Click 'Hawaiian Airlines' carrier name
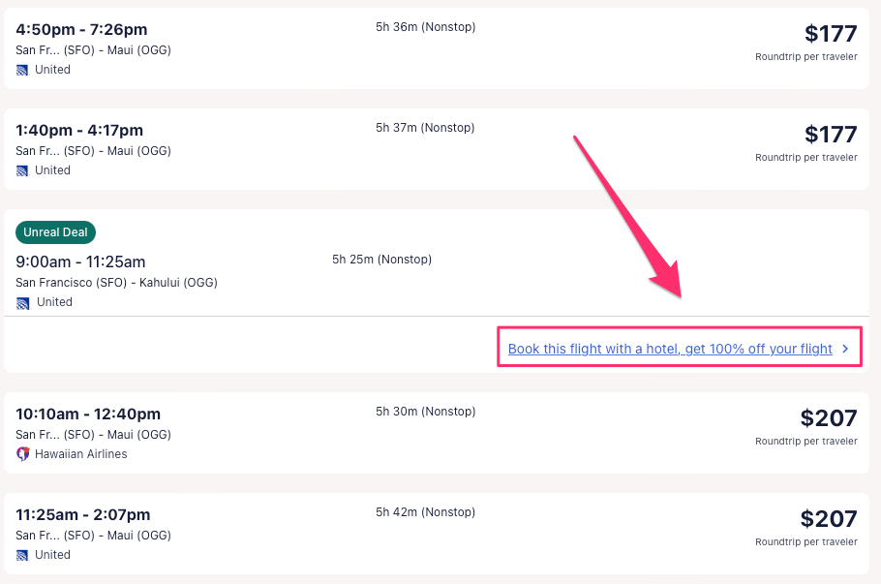Image resolution: width=881 pixels, height=584 pixels. [x=81, y=454]
